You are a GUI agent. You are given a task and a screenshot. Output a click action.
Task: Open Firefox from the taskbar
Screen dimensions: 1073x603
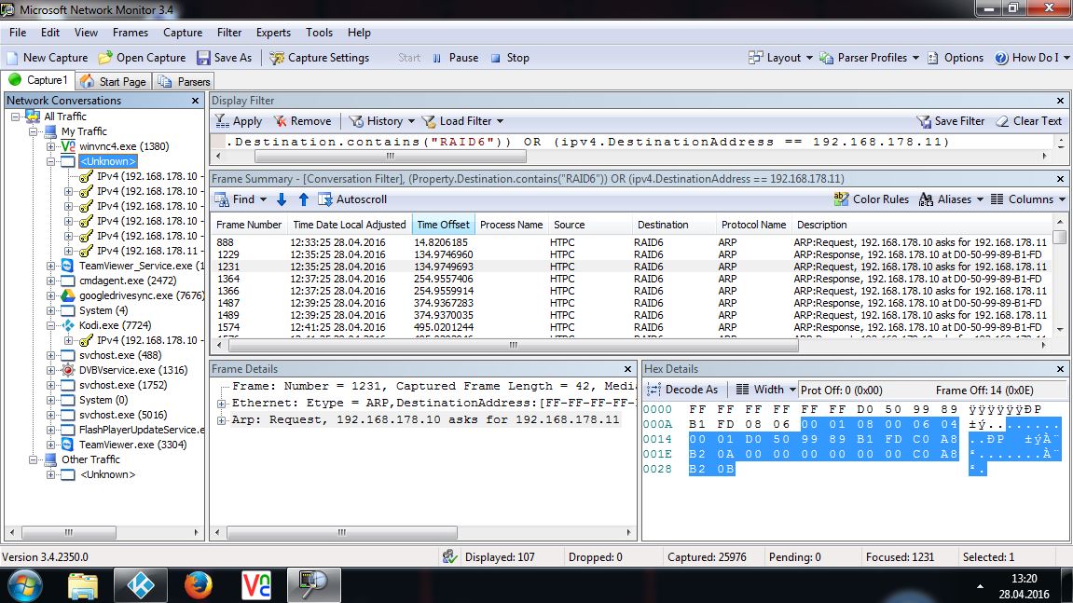[199, 586]
